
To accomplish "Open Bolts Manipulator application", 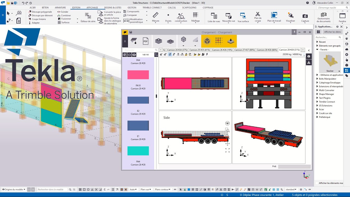I will tap(328, 79).
